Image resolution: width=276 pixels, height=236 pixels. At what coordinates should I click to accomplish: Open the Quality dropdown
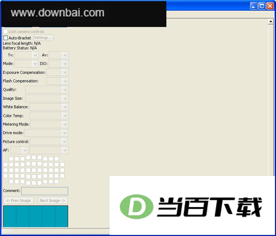click(46, 90)
